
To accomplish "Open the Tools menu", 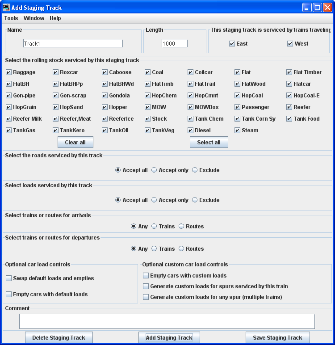I will (x=11, y=18).
